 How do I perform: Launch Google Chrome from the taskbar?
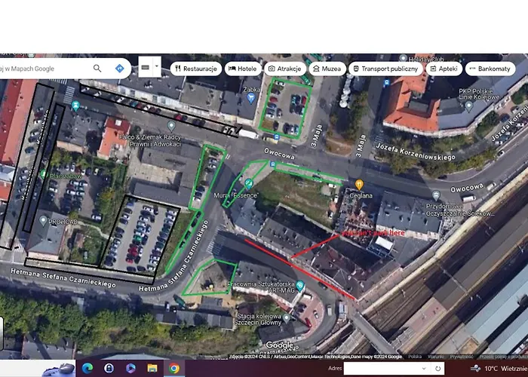click(x=174, y=368)
